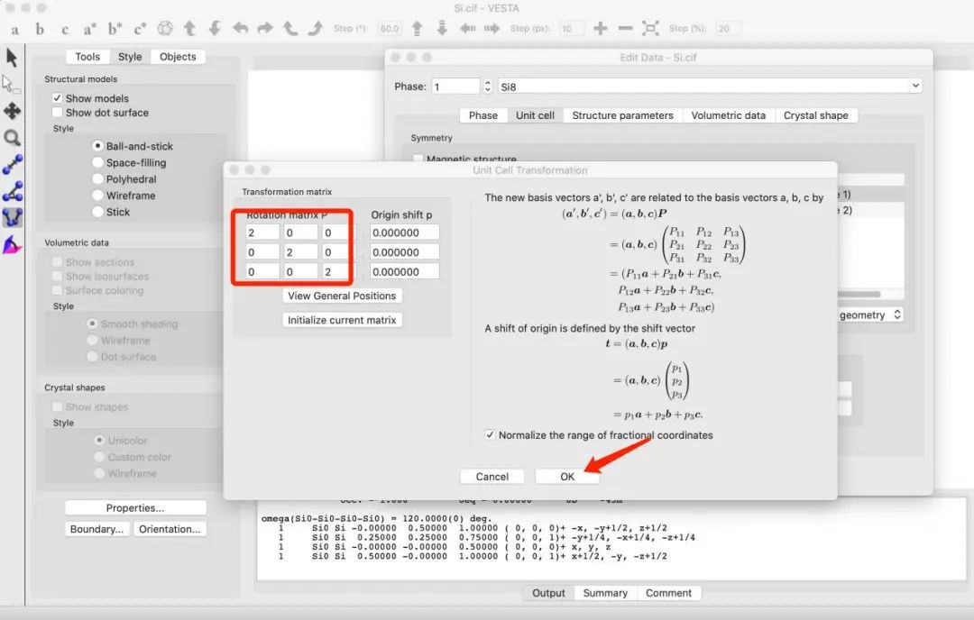View along the a* axis
Viewport: 974px width, 620px height.
pos(89,29)
